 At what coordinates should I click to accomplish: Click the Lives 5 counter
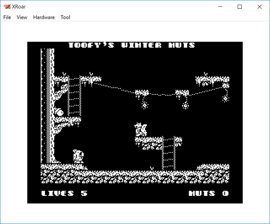click(64, 193)
